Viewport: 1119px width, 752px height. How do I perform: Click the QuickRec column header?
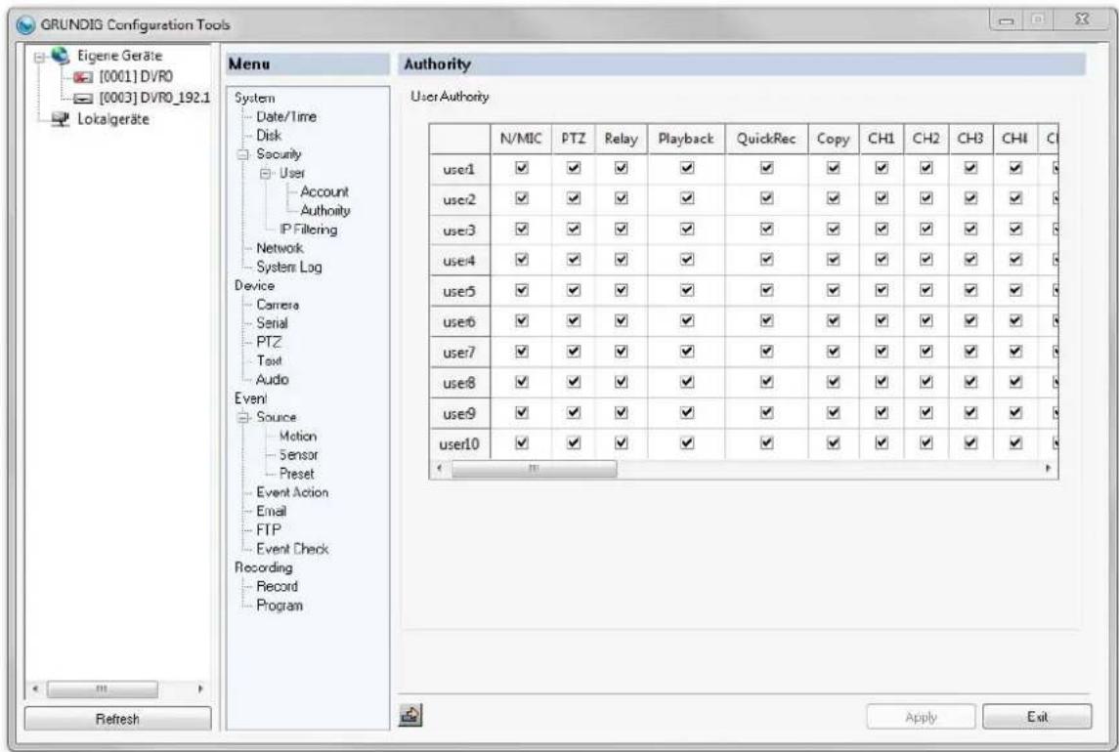click(x=766, y=139)
